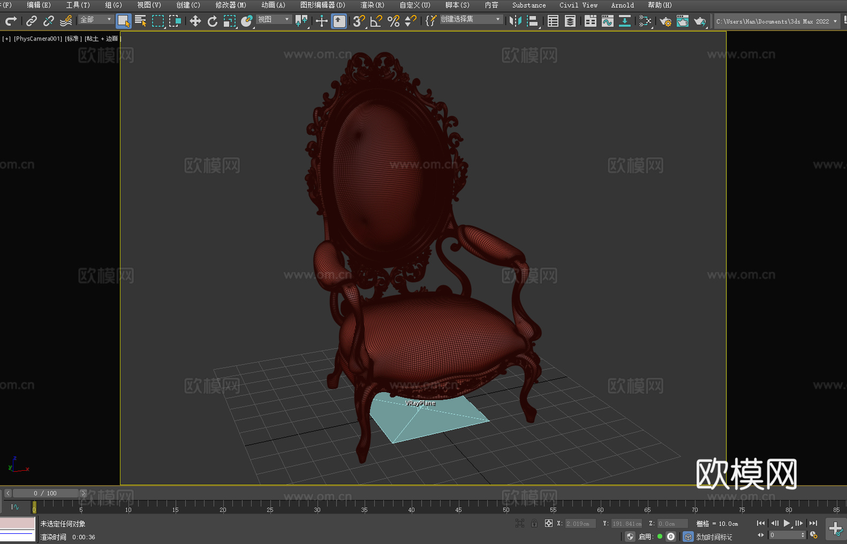Open the 工具(T) menu
The image size is (847, 544).
pyautogui.click(x=78, y=5)
